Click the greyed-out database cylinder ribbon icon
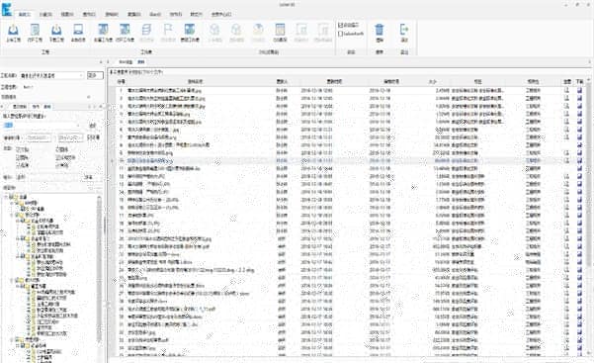The width and height of the screenshot is (594, 363). coord(146,30)
